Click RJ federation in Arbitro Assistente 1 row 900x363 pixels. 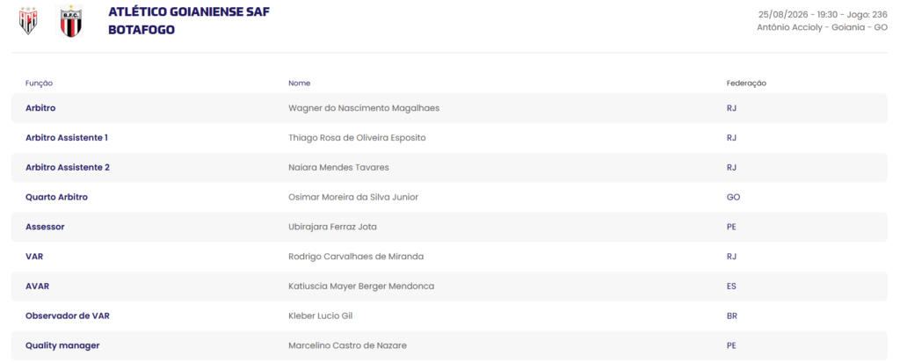[x=731, y=138]
